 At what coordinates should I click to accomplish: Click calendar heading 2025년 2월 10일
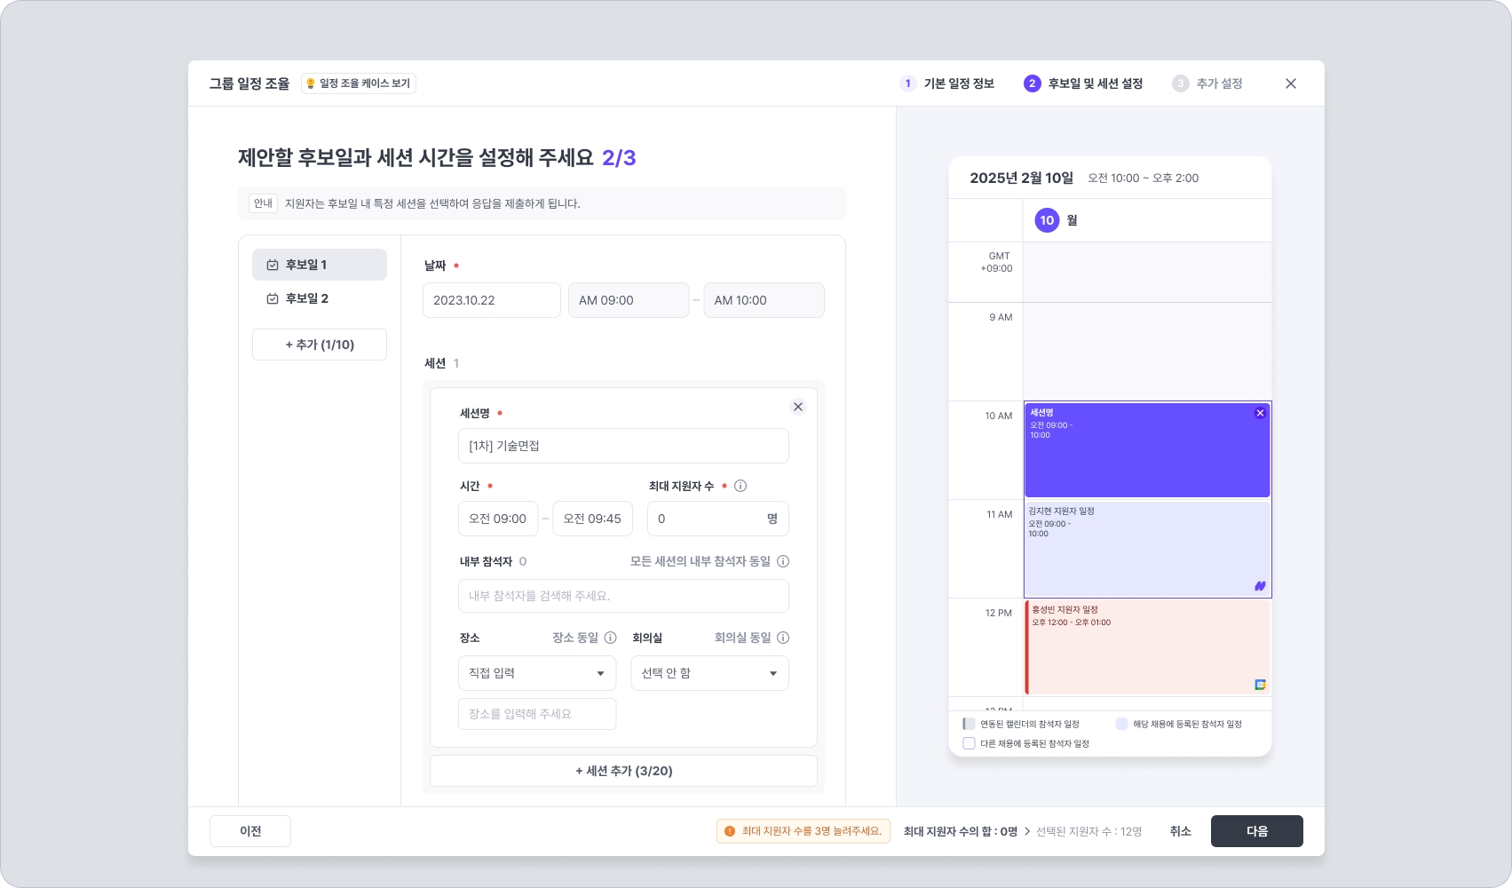(1022, 178)
